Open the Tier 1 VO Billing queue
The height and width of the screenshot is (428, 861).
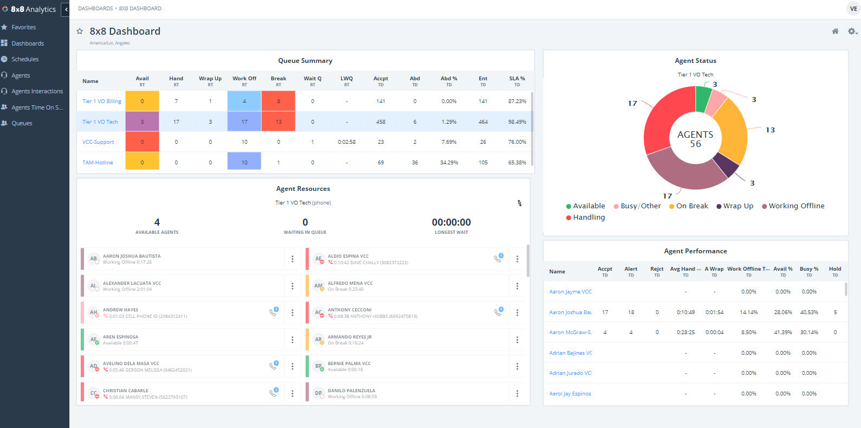tap(102, 101)
